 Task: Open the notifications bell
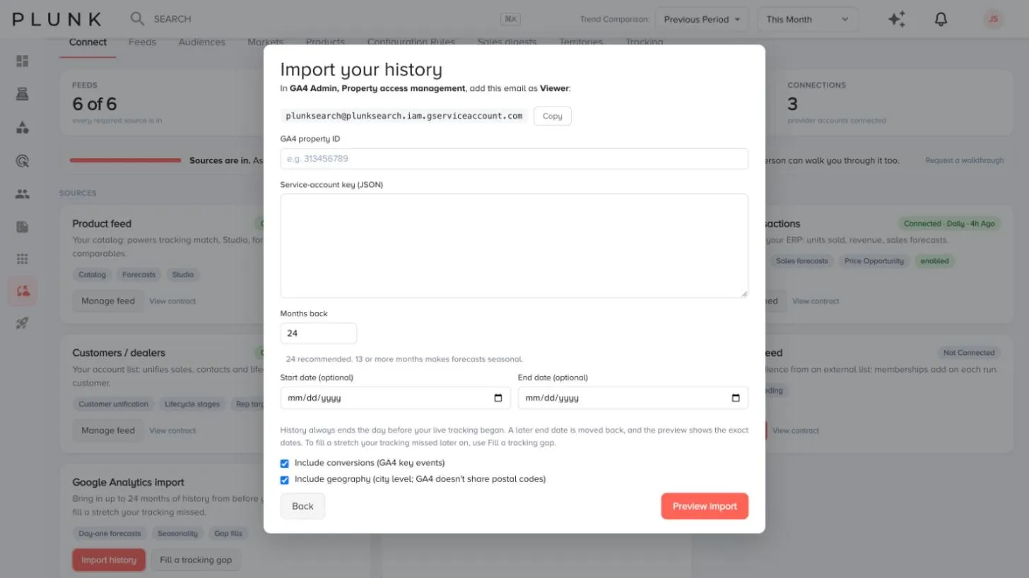941,19
